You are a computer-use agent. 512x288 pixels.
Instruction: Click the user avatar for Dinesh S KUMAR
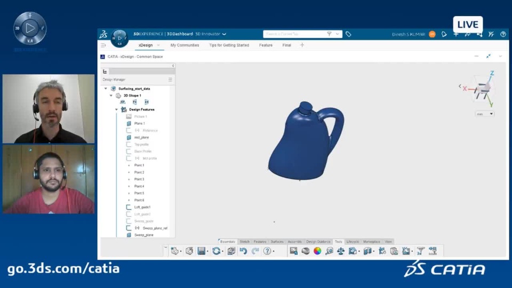[432, 34]
